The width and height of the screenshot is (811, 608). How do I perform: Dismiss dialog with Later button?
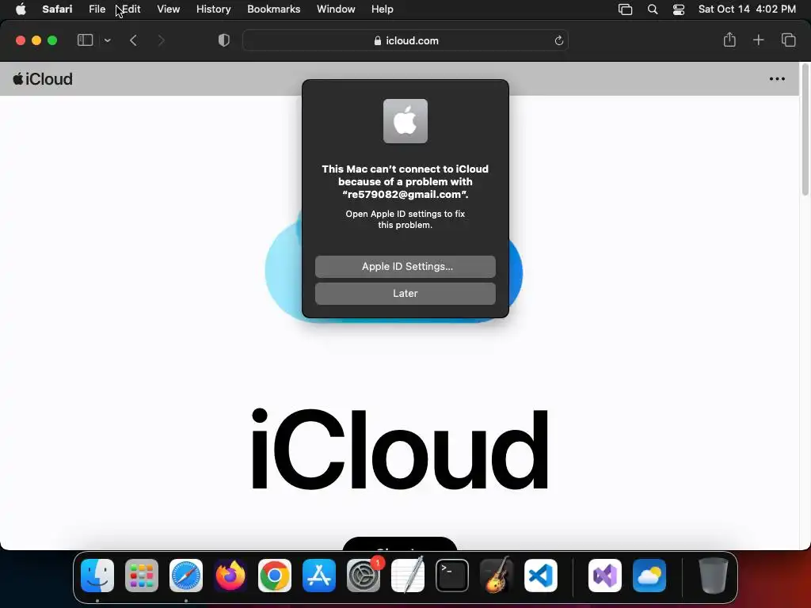pos(405,293)
